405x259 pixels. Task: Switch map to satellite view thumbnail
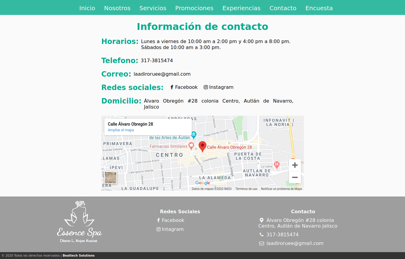111,178
